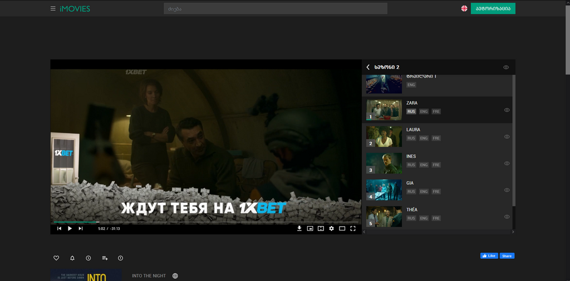Select RUS audio for GIA episode

411,192
